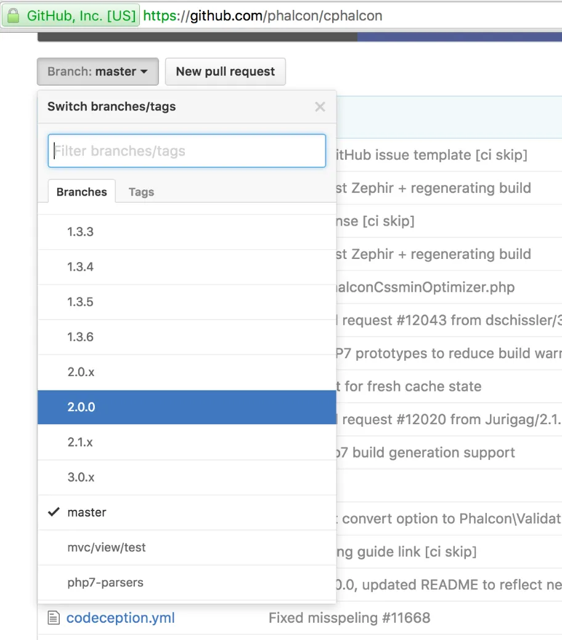
Task: Select the Branches tab
Action: coord(81,192)
